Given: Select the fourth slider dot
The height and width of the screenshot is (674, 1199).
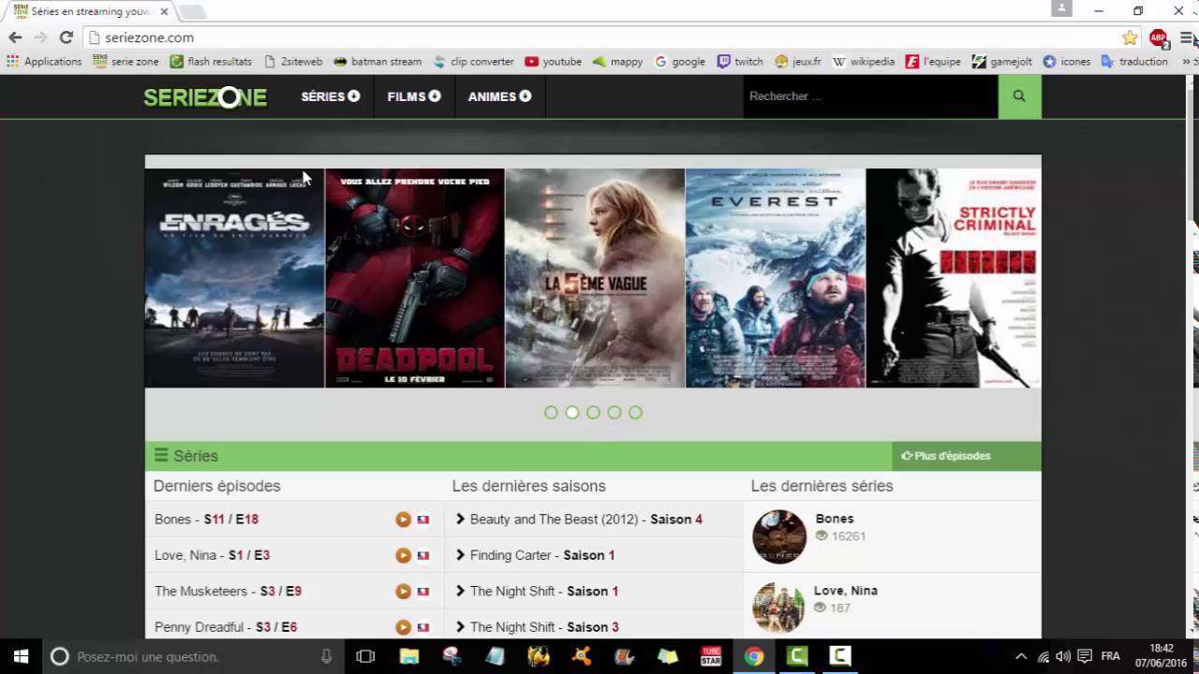Looking at the screenshot, I should coord(614,412).
